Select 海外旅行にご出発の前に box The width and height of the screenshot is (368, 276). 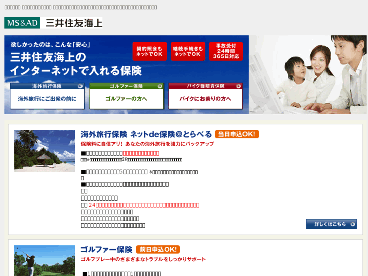pos(47,99)
